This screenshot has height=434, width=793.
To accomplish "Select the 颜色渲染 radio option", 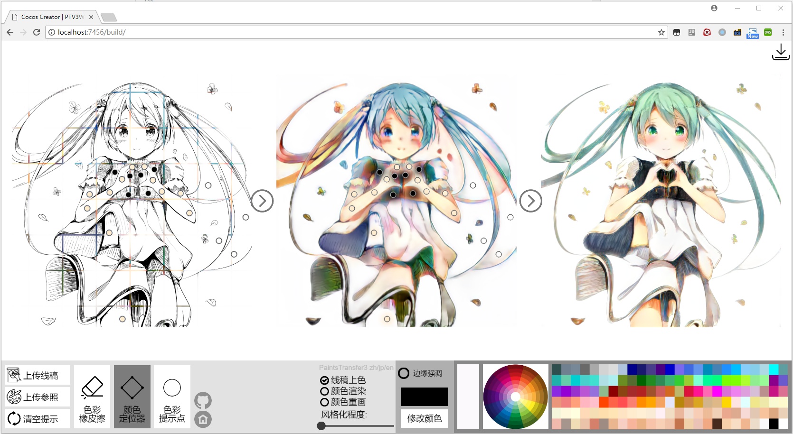I will pyautogui.click(x=343, y=391).
